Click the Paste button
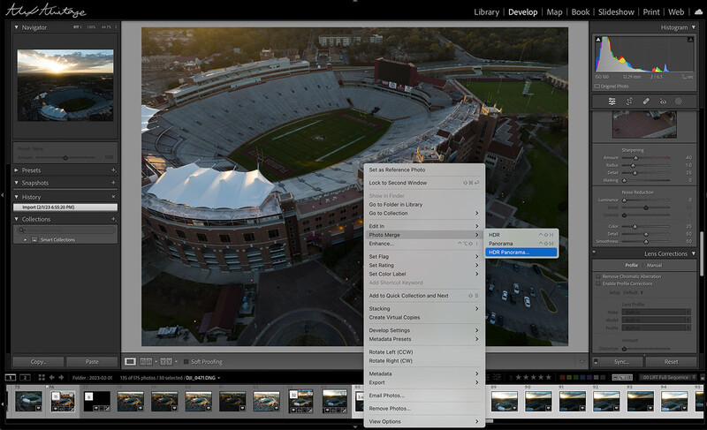The width and height of the screenshot is (707, 430). coord(92,361)
